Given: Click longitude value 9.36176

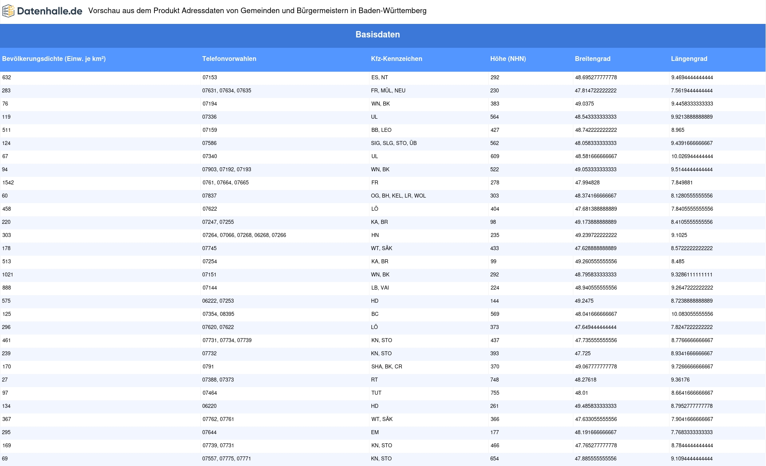Looking at the screenshot, I should click(680, 380).
